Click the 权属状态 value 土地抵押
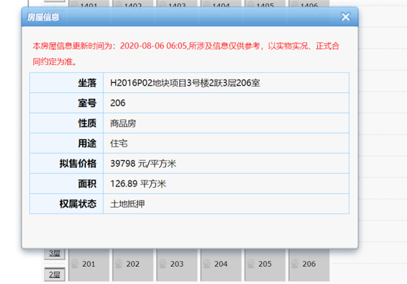The image size is (407, 284). (128, 204)
